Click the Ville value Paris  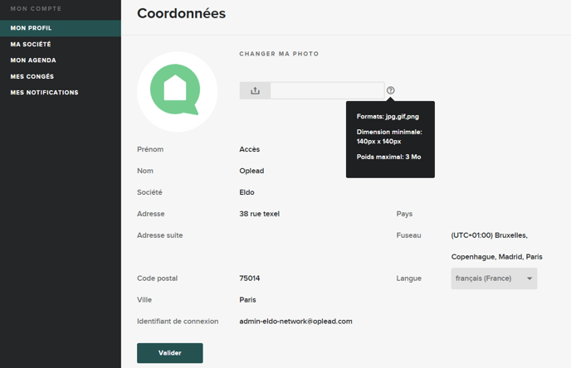tap(247, 300)
